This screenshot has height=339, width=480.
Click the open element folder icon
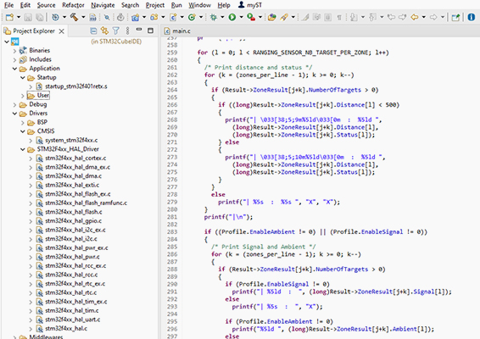(x=271, y=18)
